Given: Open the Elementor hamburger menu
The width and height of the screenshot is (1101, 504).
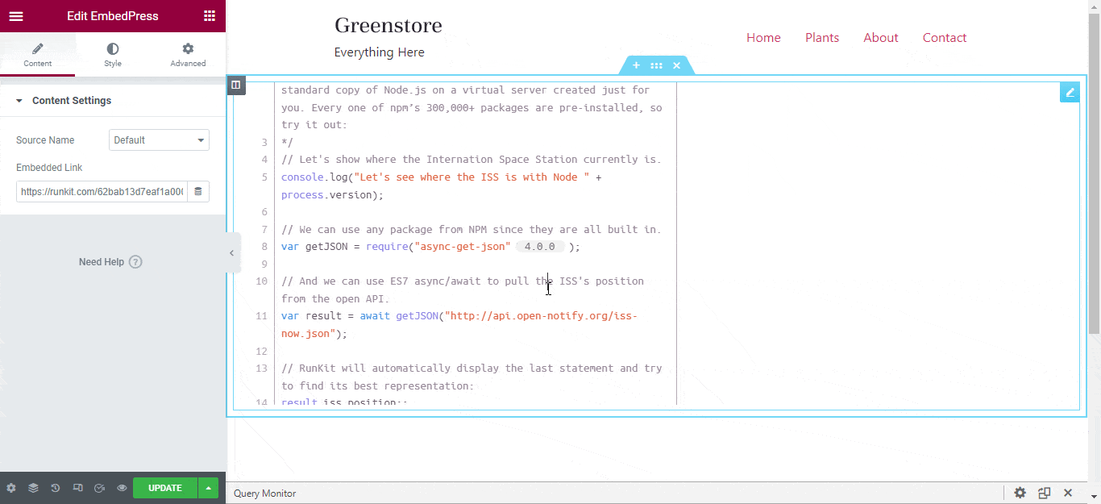Looking at the screenshot, I should [x=16, y=16].
